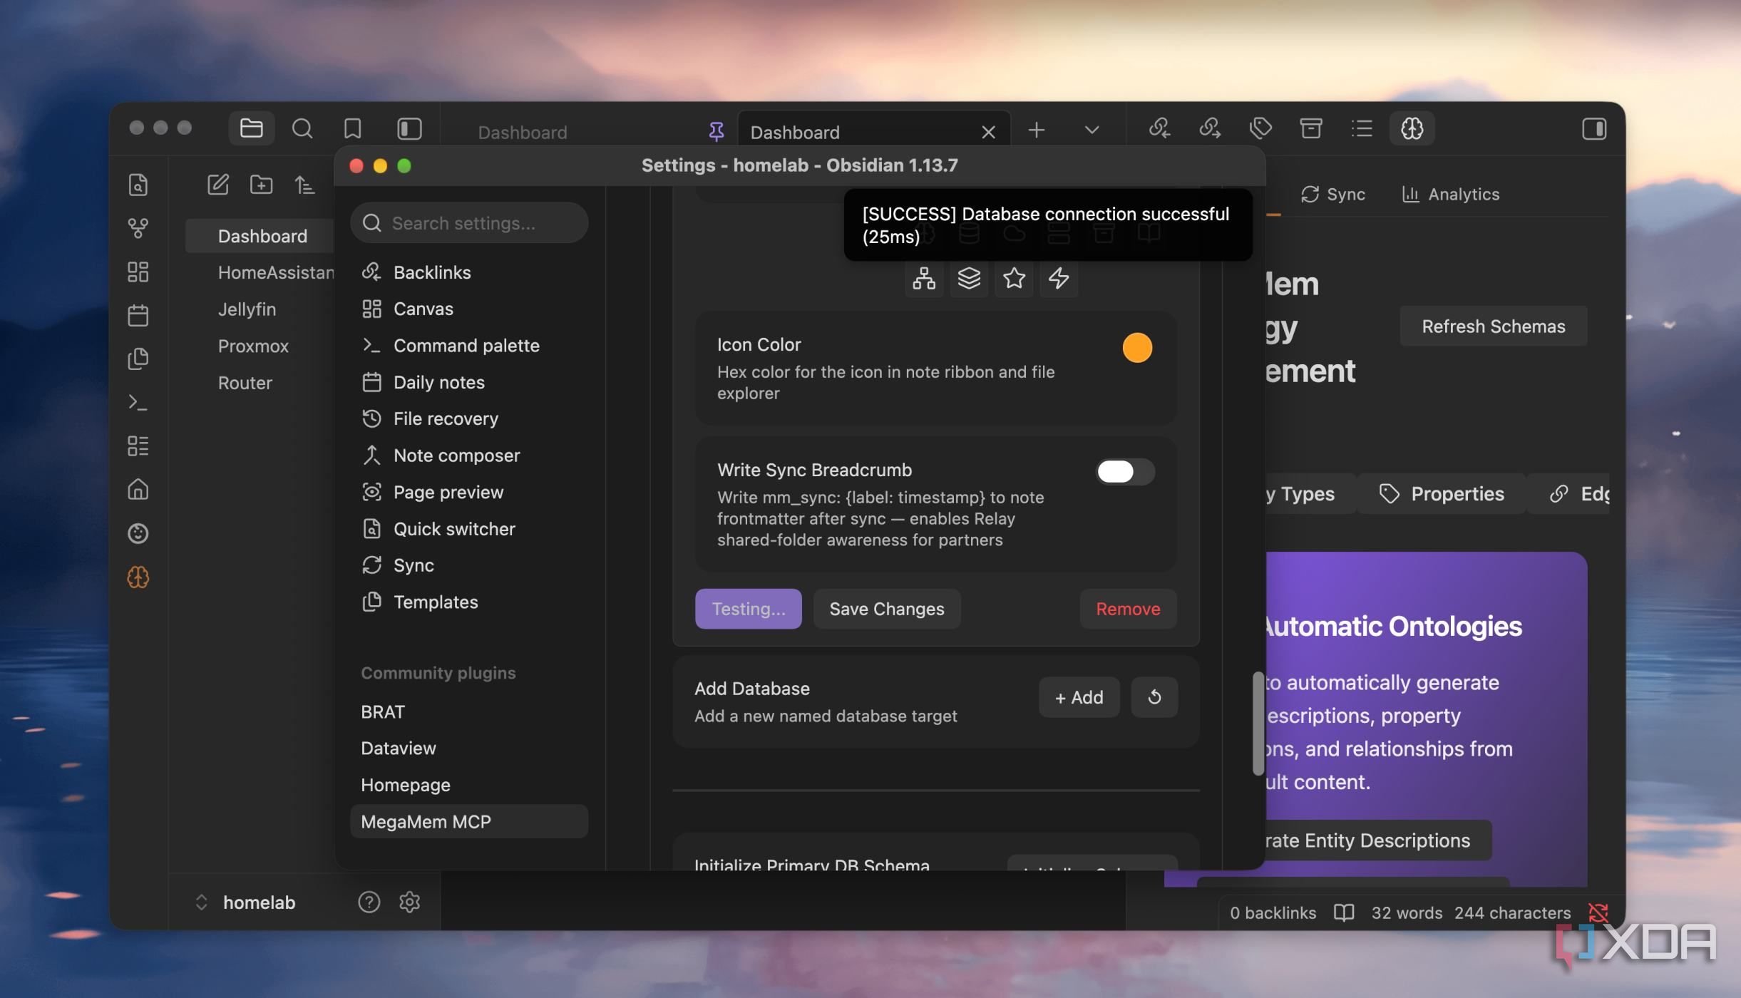This screenshot has width=1741, height=998.
Task: Click the reset arrow next to Add
Action: (1154, 696)
